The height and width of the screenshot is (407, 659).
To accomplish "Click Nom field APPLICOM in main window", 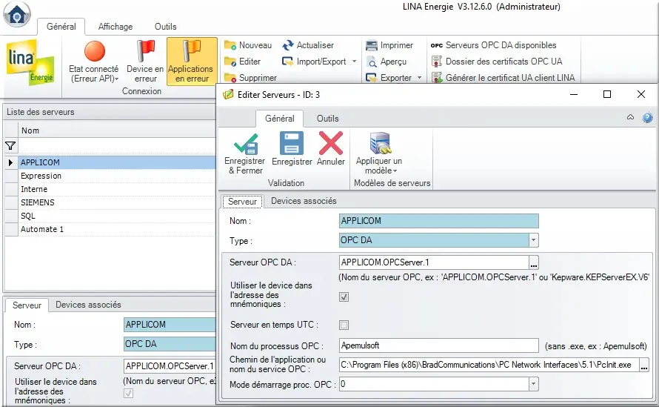I will [x=170, y=325].
